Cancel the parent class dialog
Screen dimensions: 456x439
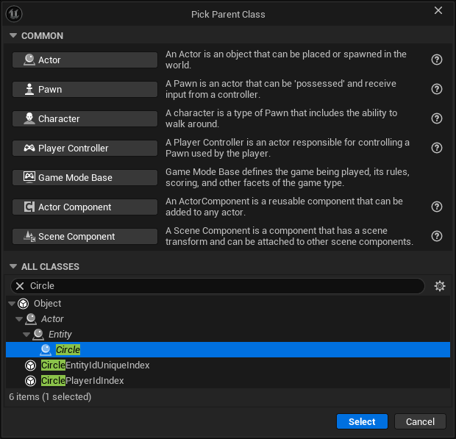tap(420, 421)
